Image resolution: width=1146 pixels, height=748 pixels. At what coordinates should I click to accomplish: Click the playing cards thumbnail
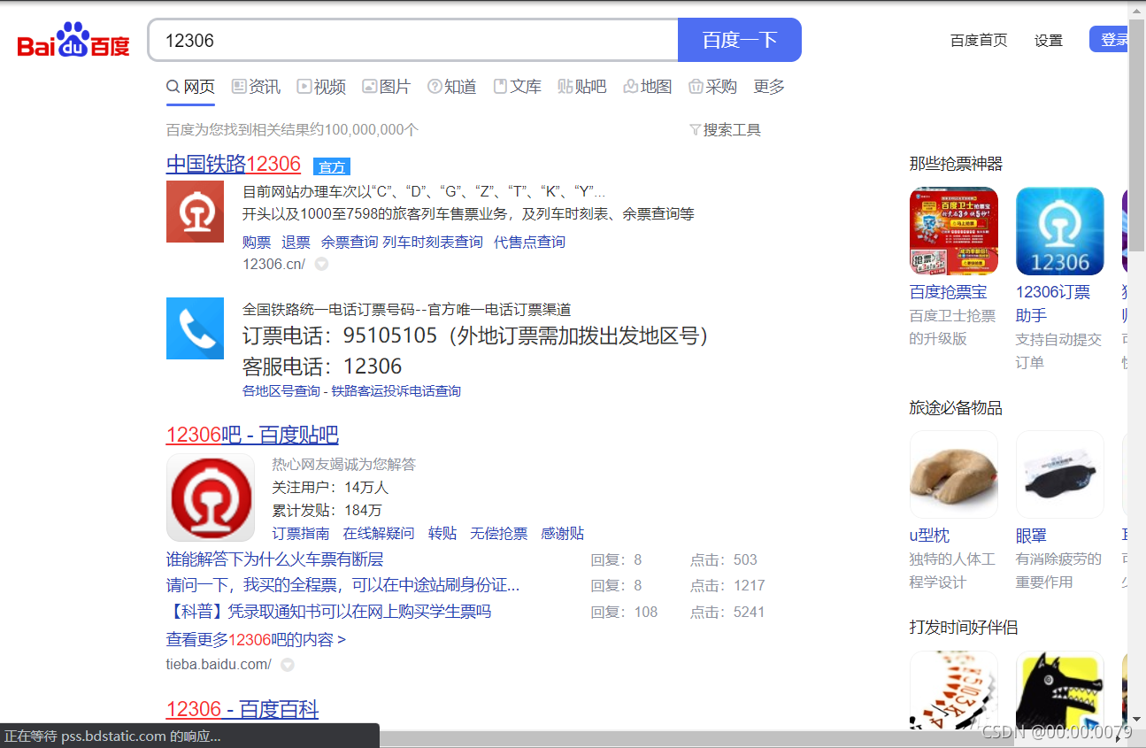click(954, 690)
